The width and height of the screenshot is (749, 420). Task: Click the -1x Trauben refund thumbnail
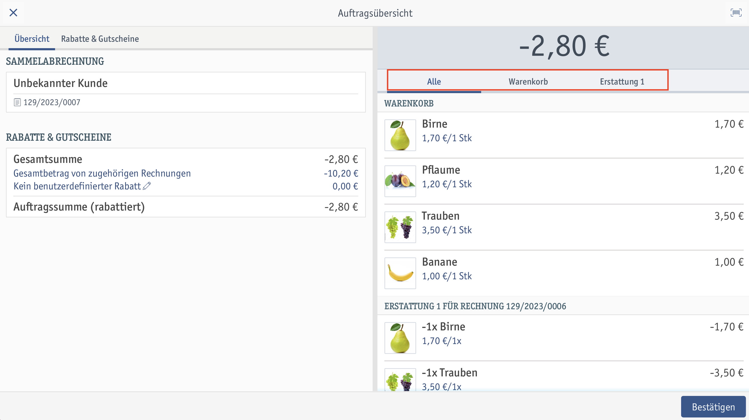click(x=400, y=380)
